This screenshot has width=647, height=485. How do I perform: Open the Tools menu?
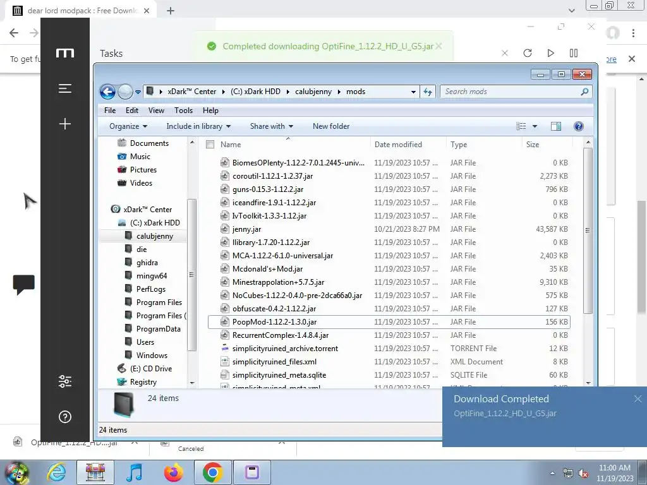click(183, 111)
